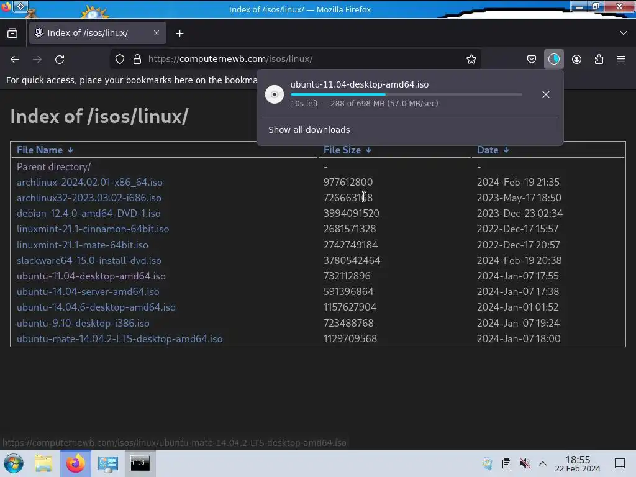Bookmark this page with the star icon
Screen dimensions: 636x477
click(471, 59)
